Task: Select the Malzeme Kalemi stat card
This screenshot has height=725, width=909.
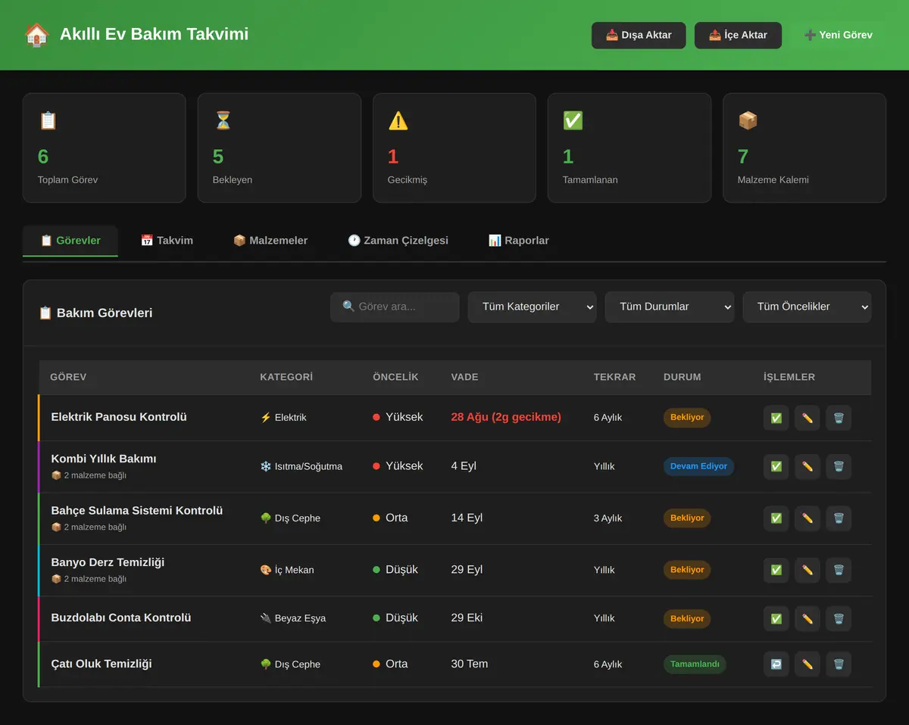Action: coord(804,148)
